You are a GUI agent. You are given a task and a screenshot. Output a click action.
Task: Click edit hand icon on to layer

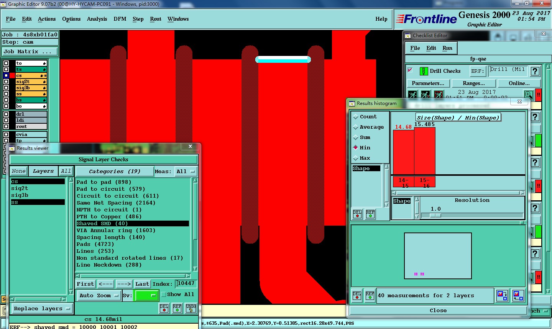point(44,63)
